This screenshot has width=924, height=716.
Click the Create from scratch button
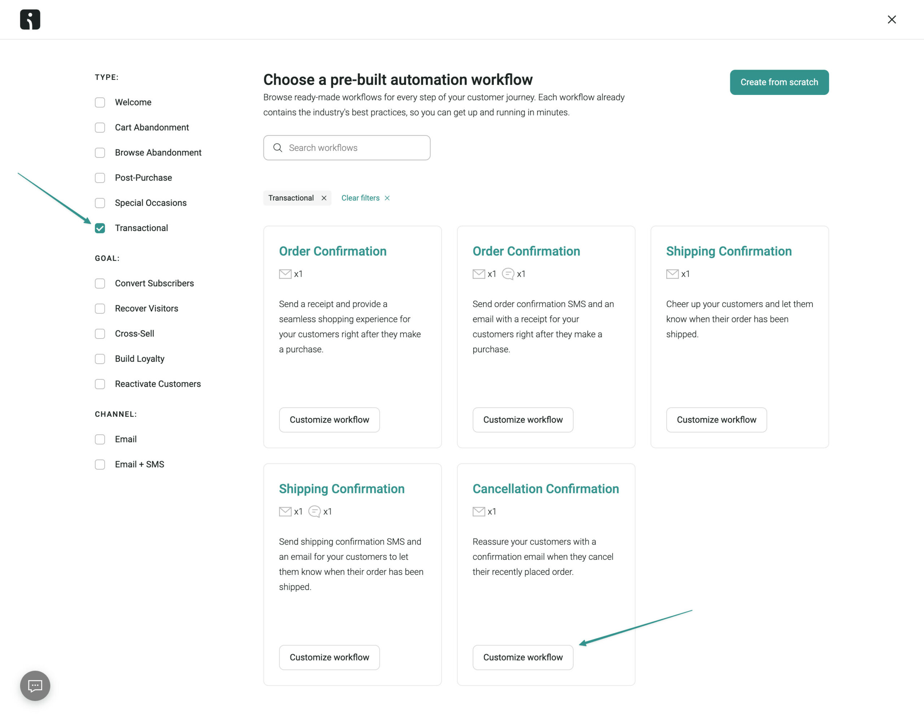[779, 82]
